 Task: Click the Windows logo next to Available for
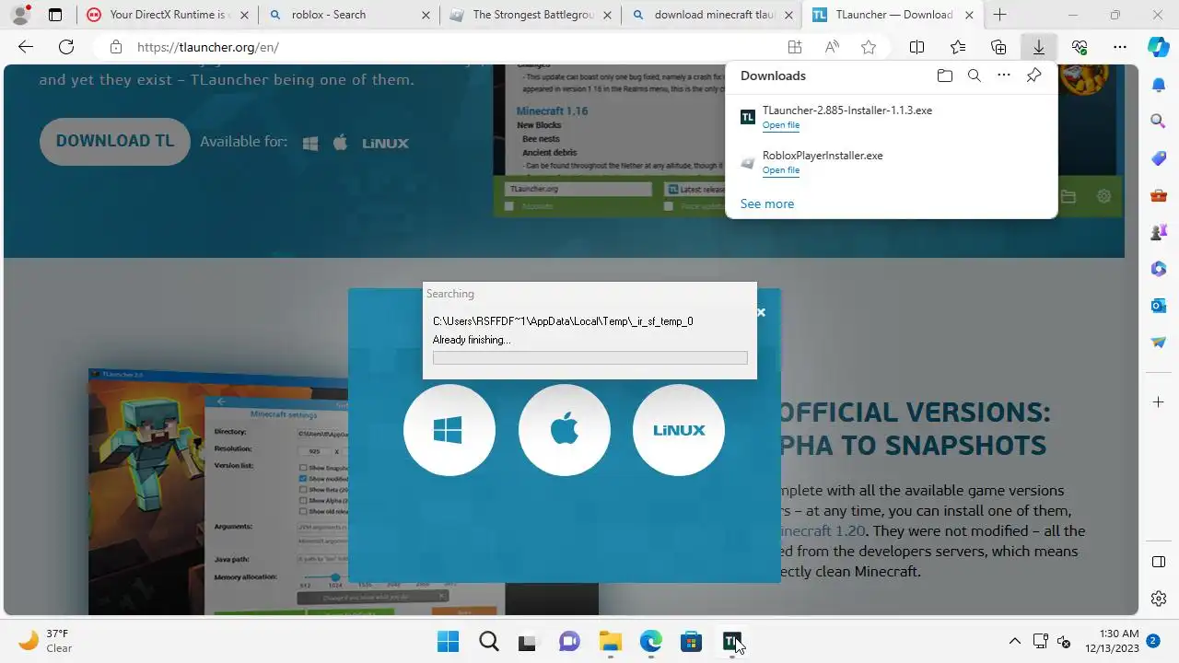tap(310, 143)
